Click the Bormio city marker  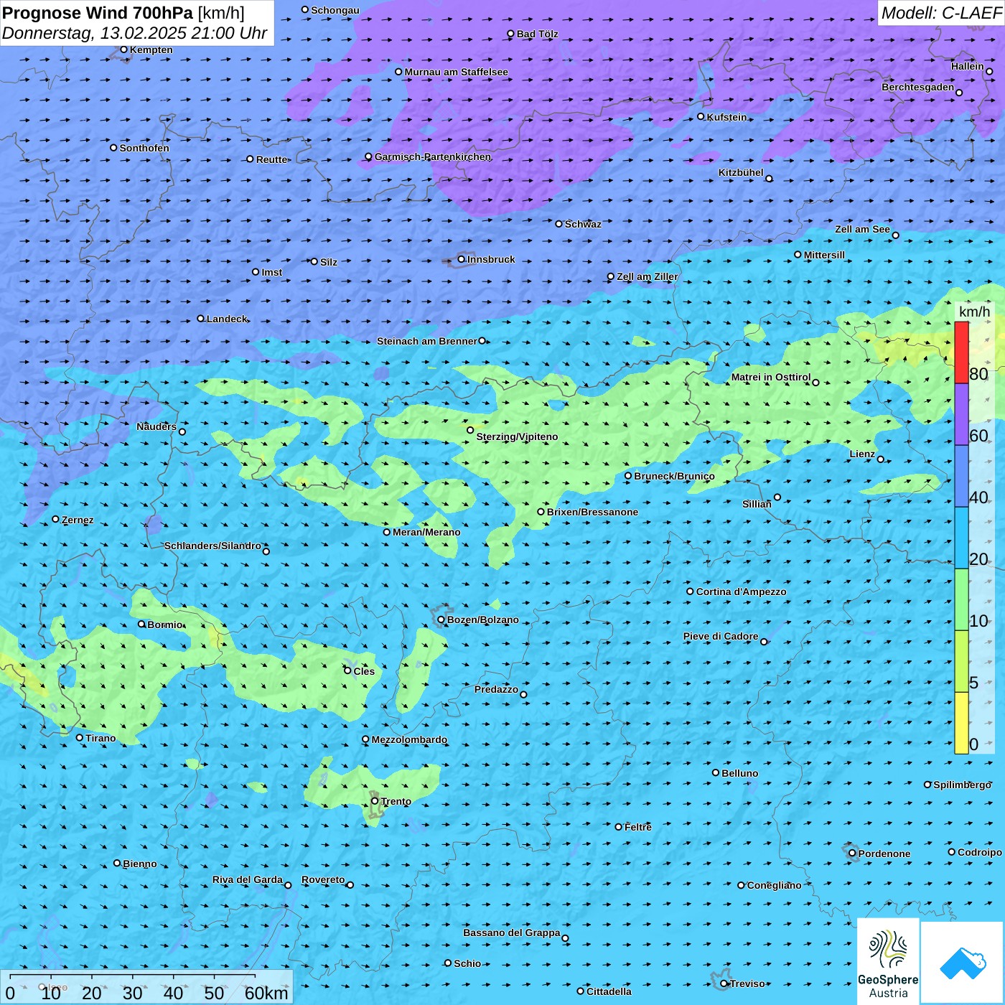pyautogui.click(x=141, y=625)
